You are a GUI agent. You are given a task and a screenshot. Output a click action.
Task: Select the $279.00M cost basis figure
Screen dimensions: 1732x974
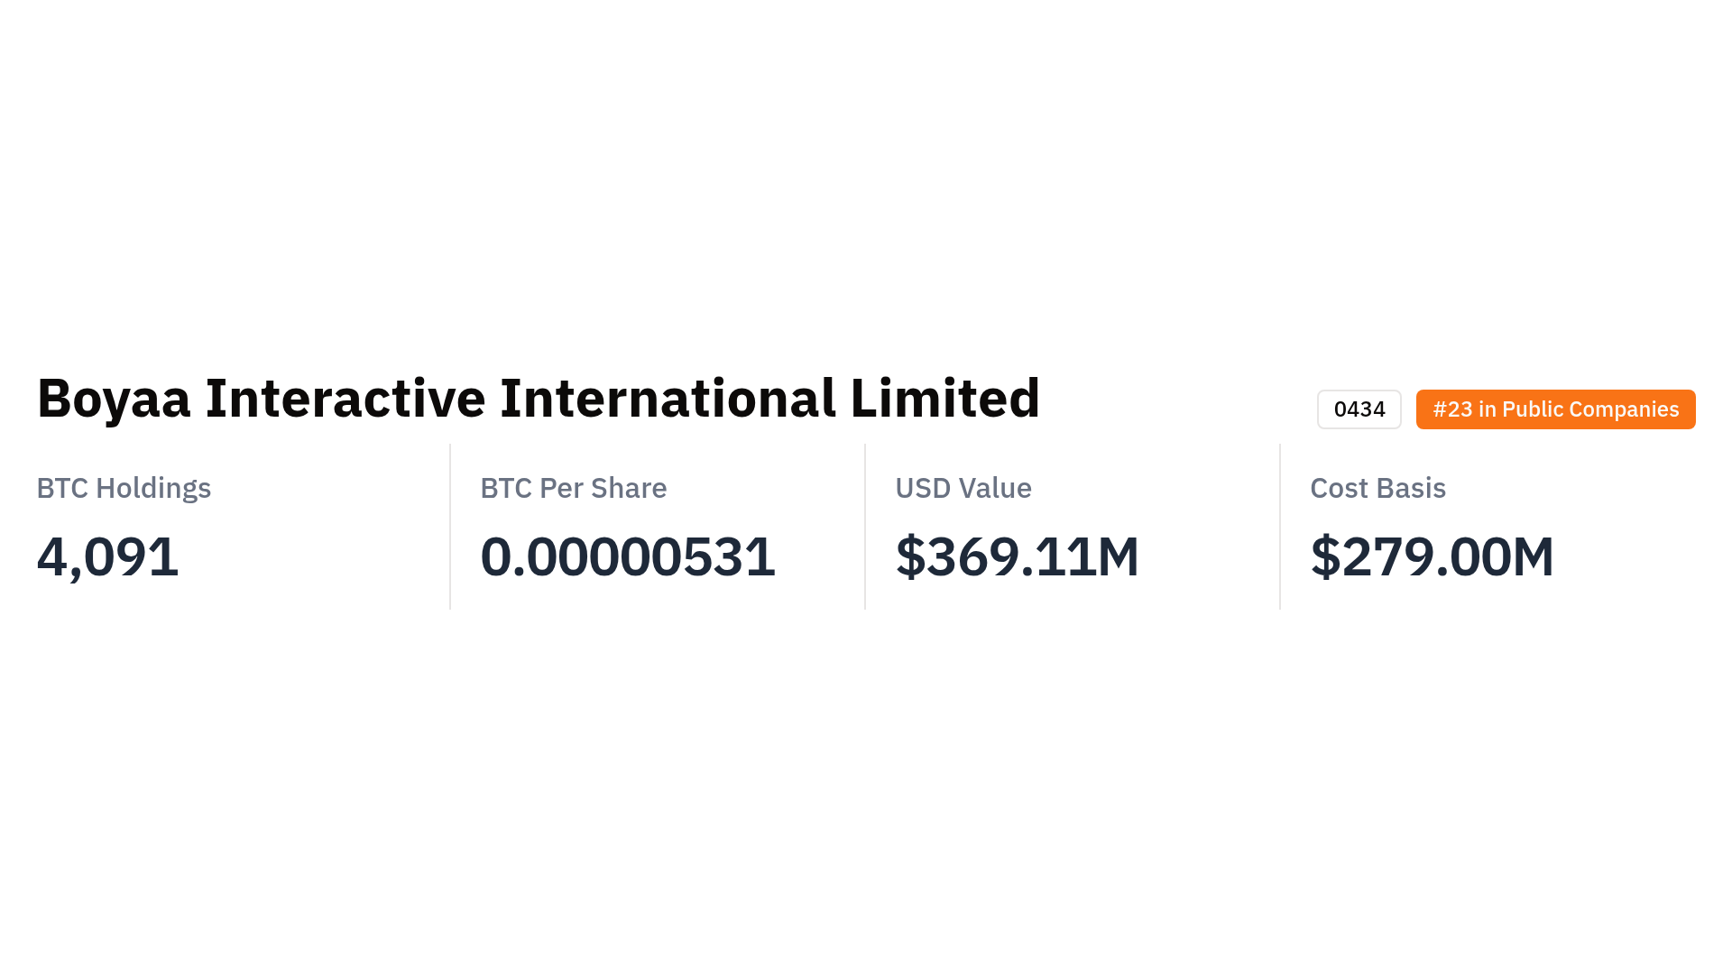pos(1432,556)
